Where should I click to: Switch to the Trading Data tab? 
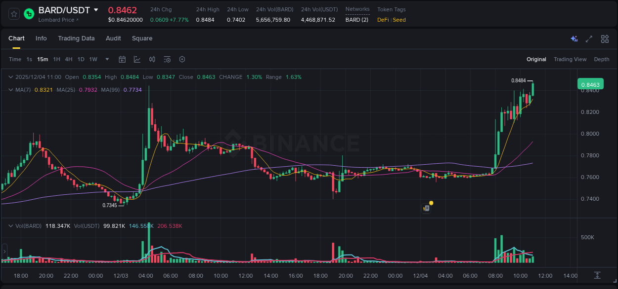click(76, 38)
